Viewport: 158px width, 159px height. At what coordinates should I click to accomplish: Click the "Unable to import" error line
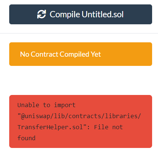[46, 105]
